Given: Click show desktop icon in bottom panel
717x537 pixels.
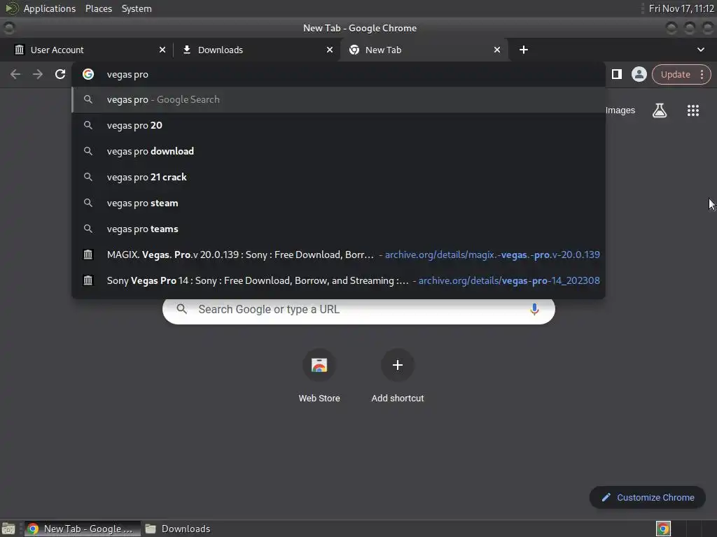Looking at the screenshot, I should [x=8, y=529].
